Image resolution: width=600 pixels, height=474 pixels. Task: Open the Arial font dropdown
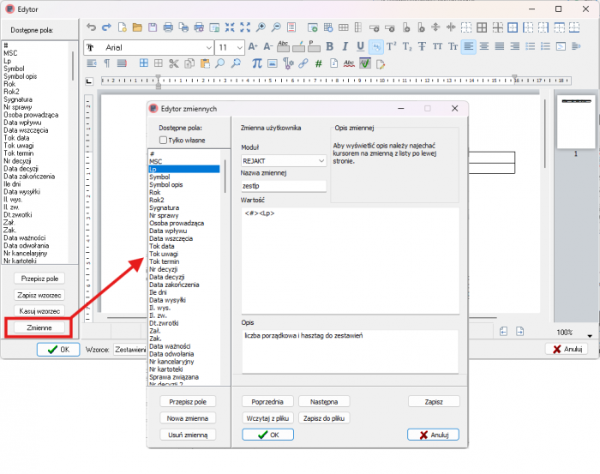point(207,47)
